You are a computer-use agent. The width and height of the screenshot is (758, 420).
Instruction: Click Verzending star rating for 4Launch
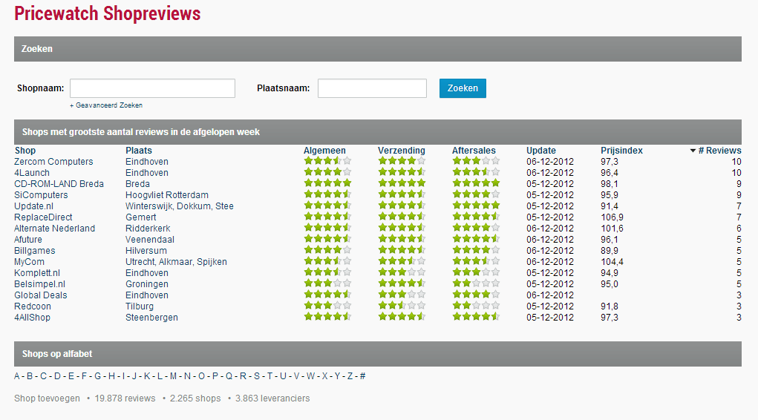click(402, 172)
